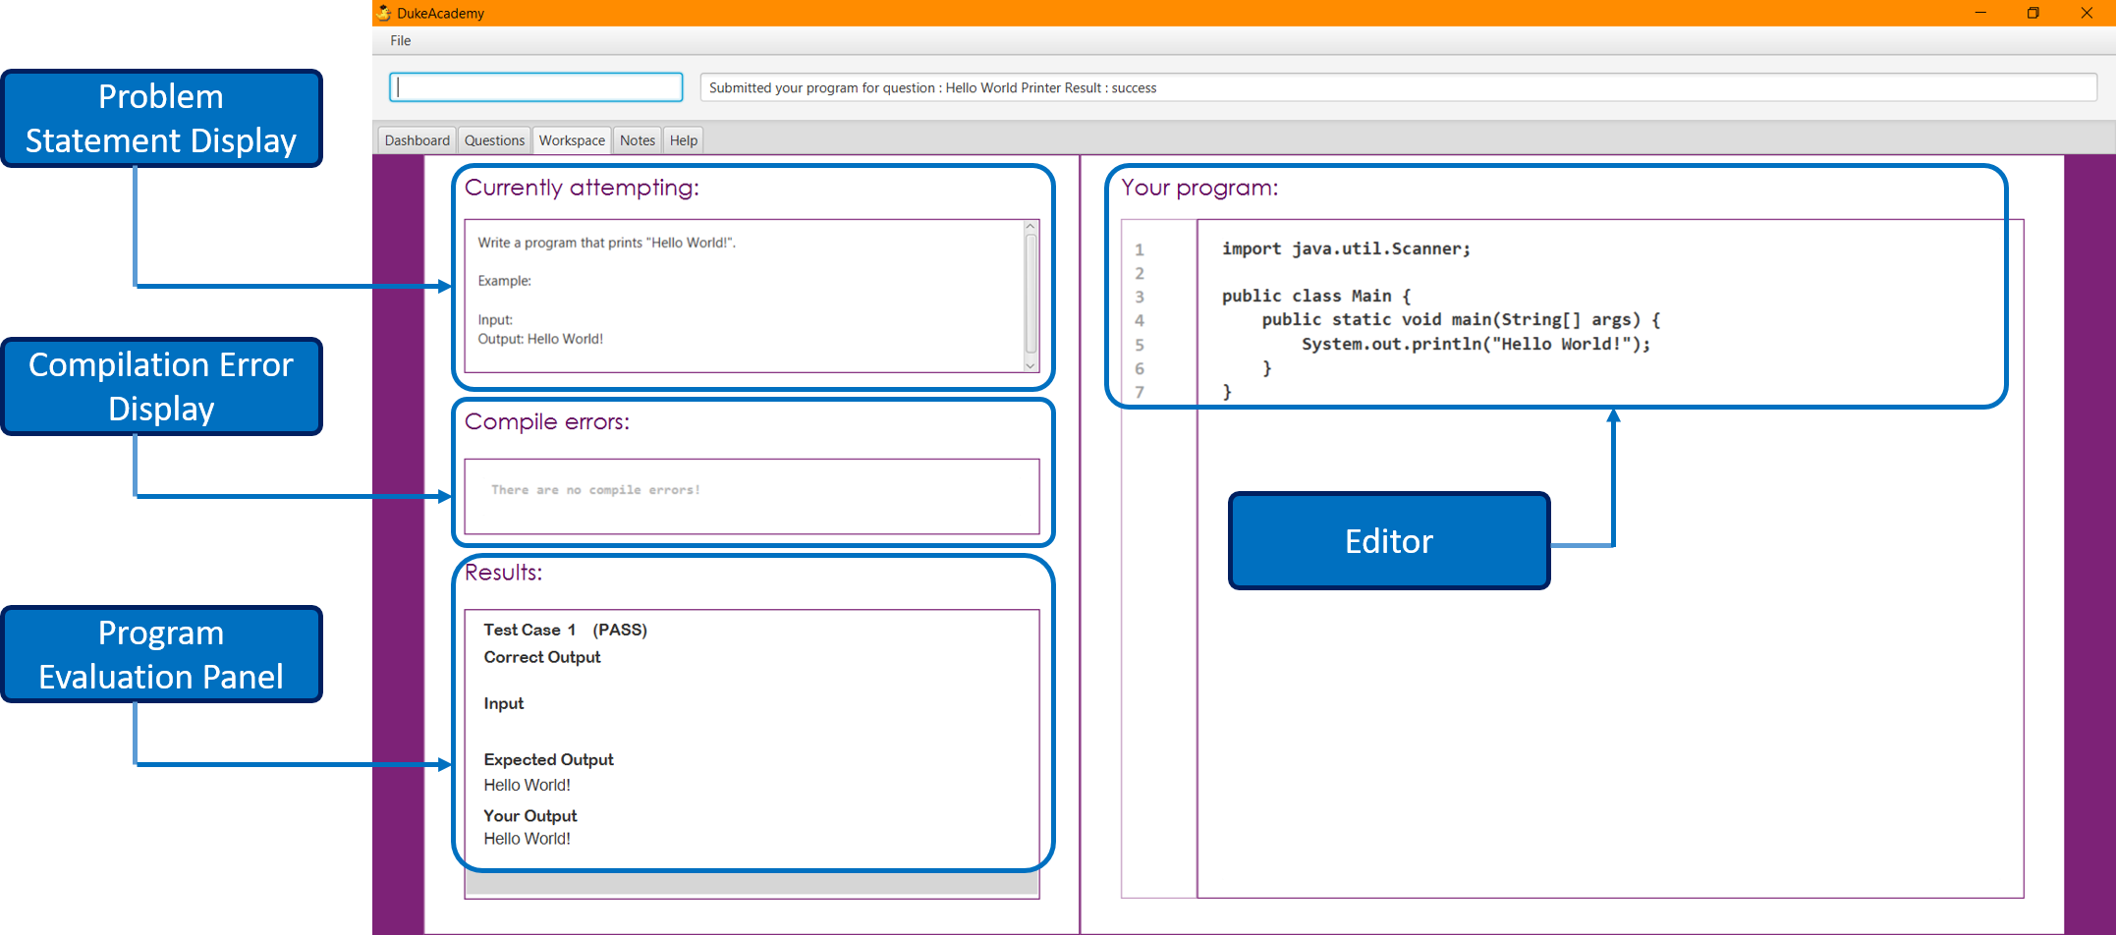Click scroll-down arrow in problem statement
This screenshot has width=2116, height=935.
[x=1030, y=365]
